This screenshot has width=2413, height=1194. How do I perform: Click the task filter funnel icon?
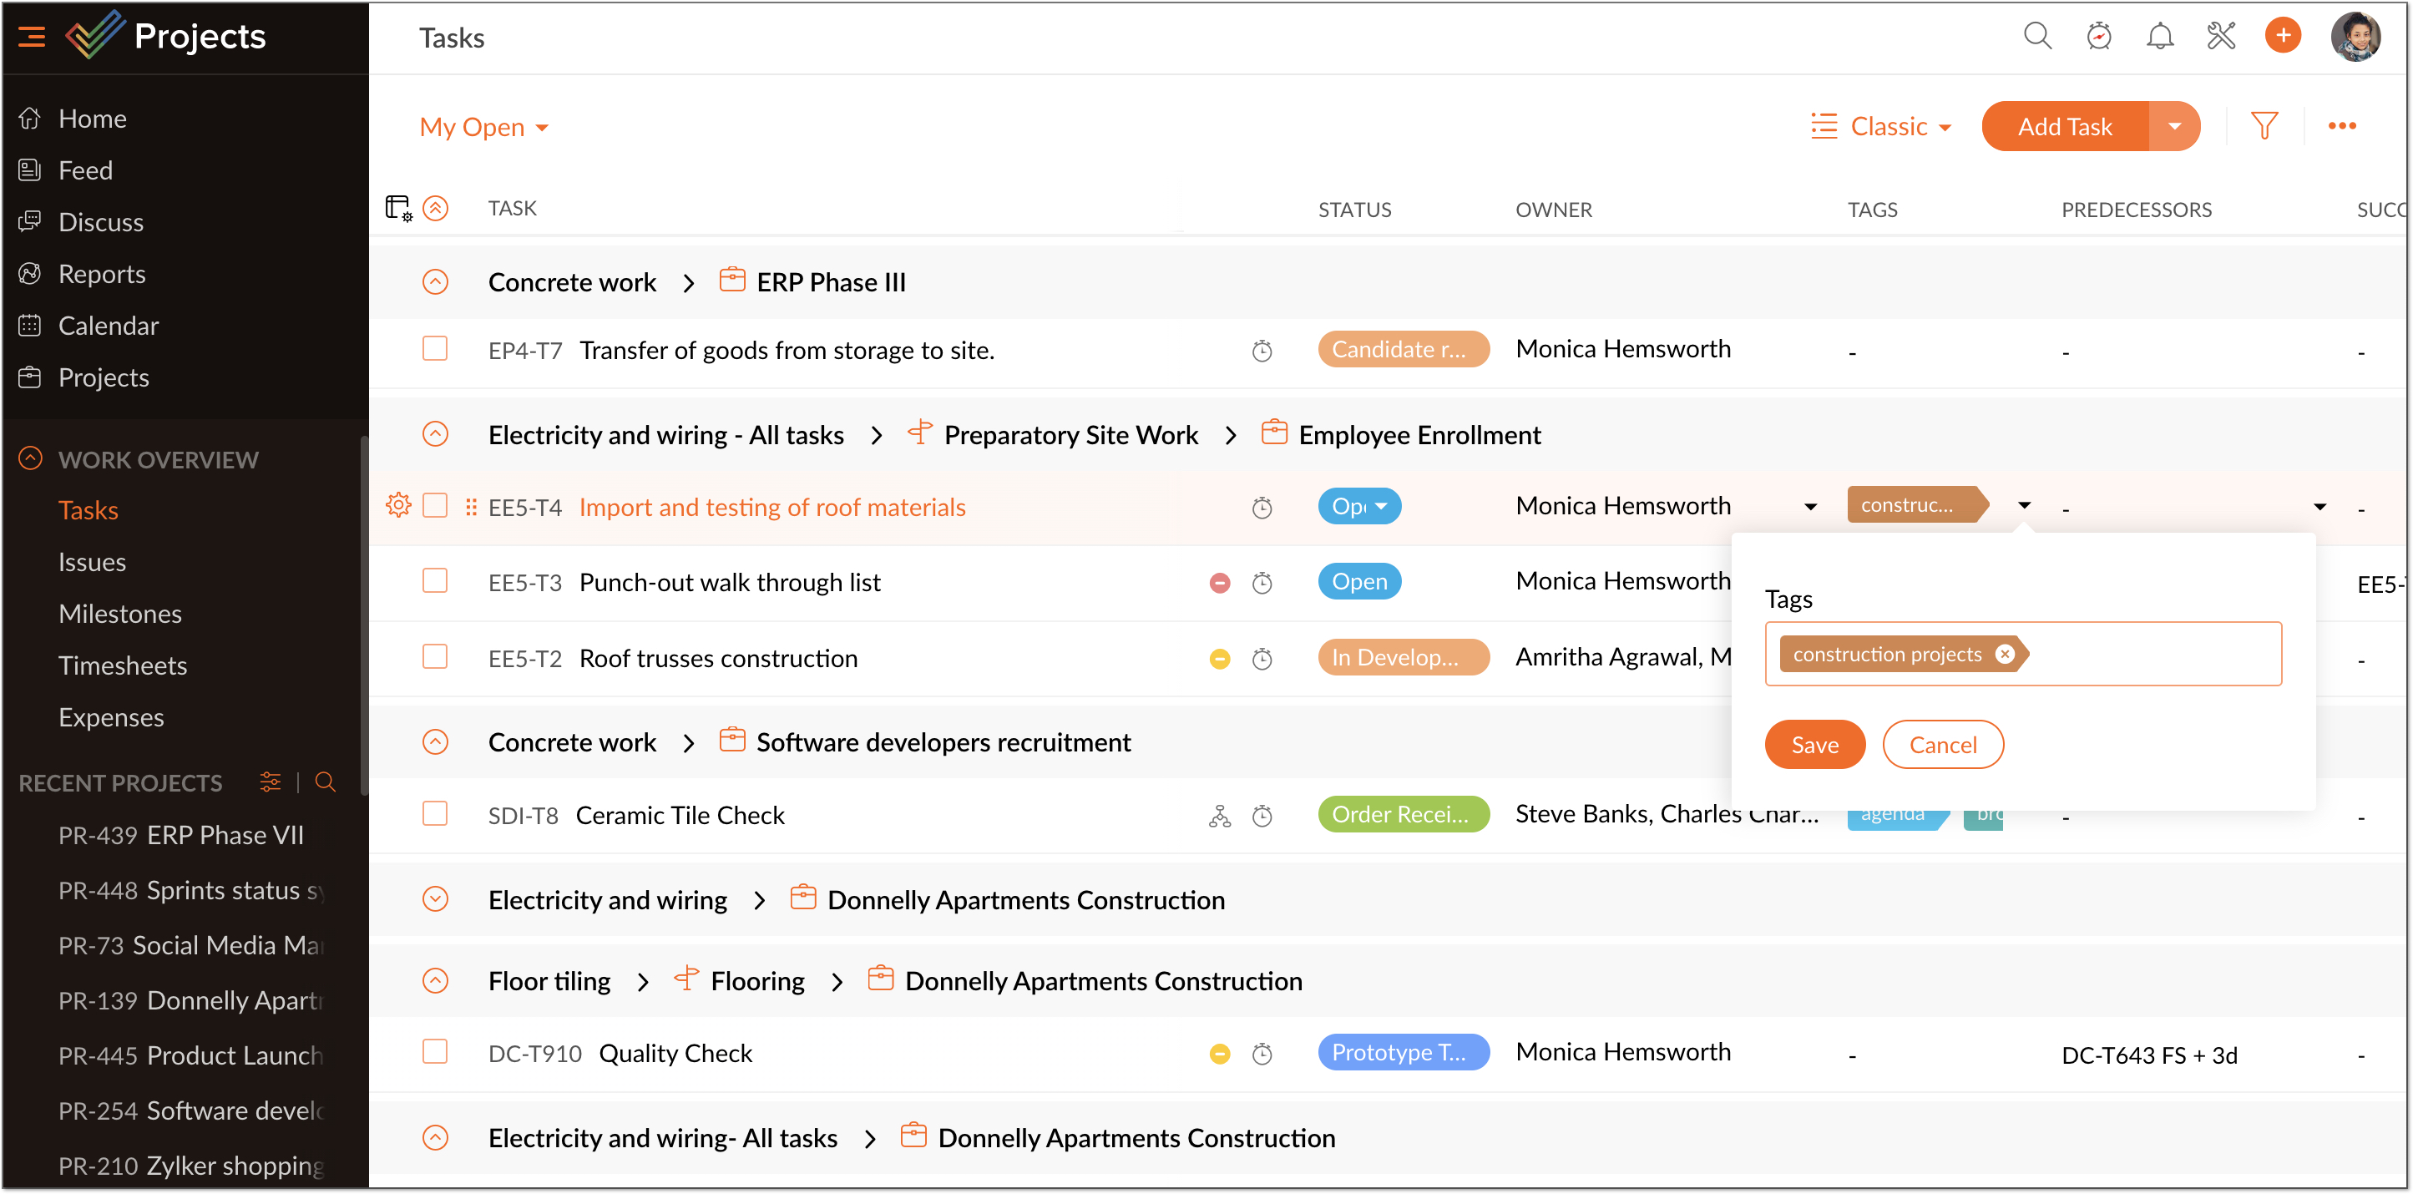tap(2263, 126)
